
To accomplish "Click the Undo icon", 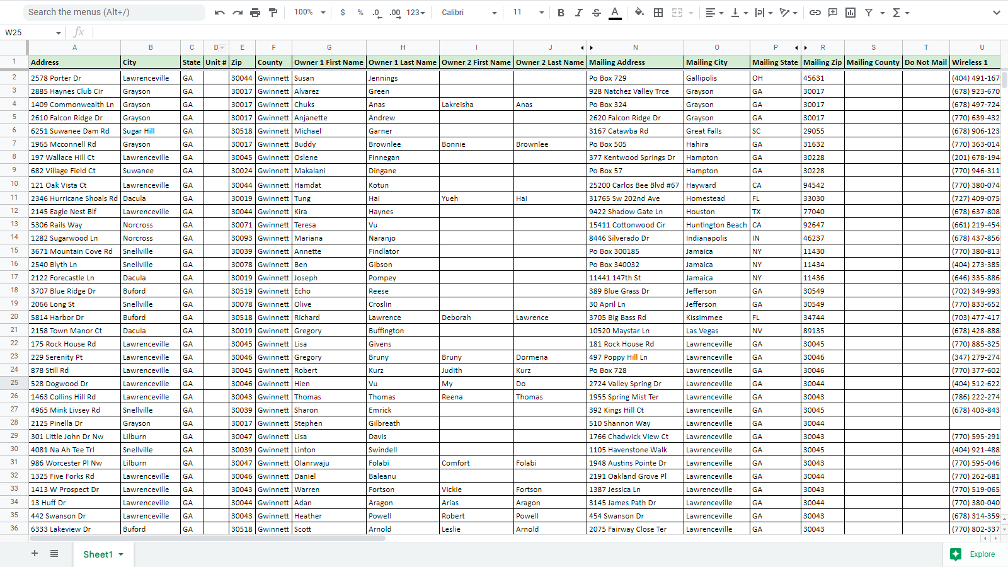I will coord(219,13).
